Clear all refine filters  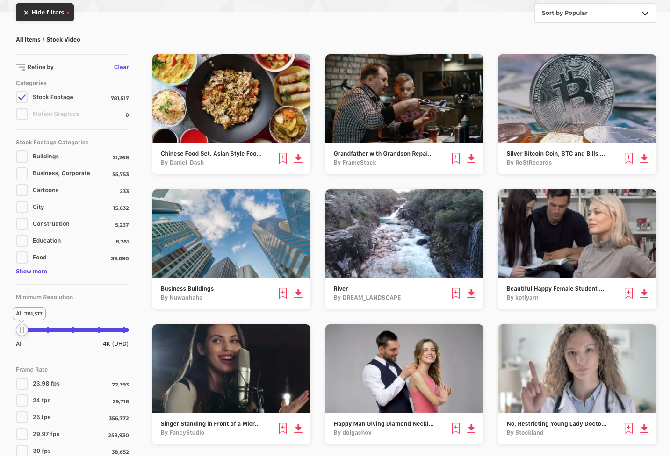tap(121, 67)
